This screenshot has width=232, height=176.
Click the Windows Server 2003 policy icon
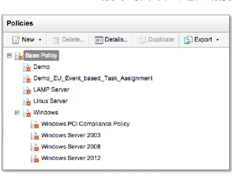pyautogui.click(x=34, y=136)
